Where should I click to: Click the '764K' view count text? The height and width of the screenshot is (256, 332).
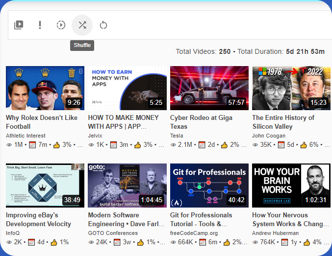pyautogui.click(x=268, y=242)
